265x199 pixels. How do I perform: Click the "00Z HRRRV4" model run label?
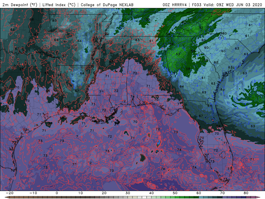175,5
